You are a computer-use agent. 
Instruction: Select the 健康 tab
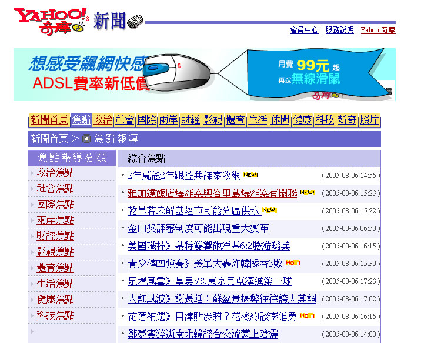click(x=303, y=120)
